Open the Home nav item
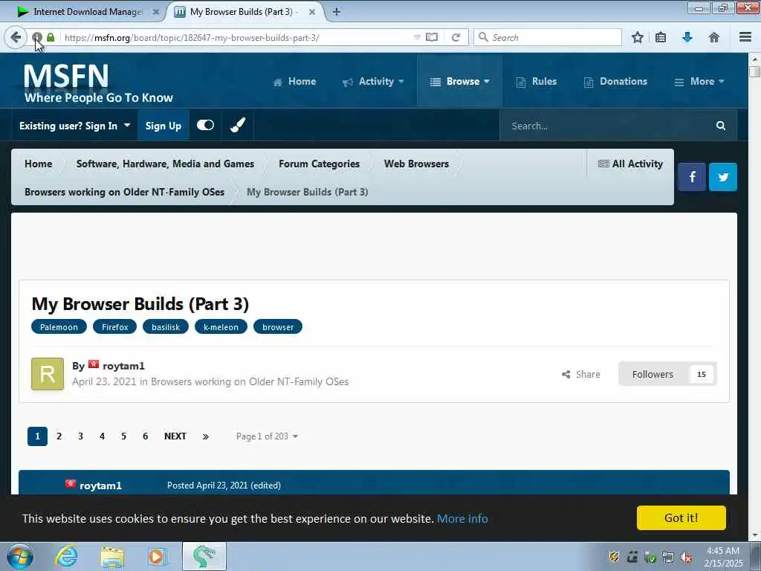761x571 pixels. click(294, 82)
